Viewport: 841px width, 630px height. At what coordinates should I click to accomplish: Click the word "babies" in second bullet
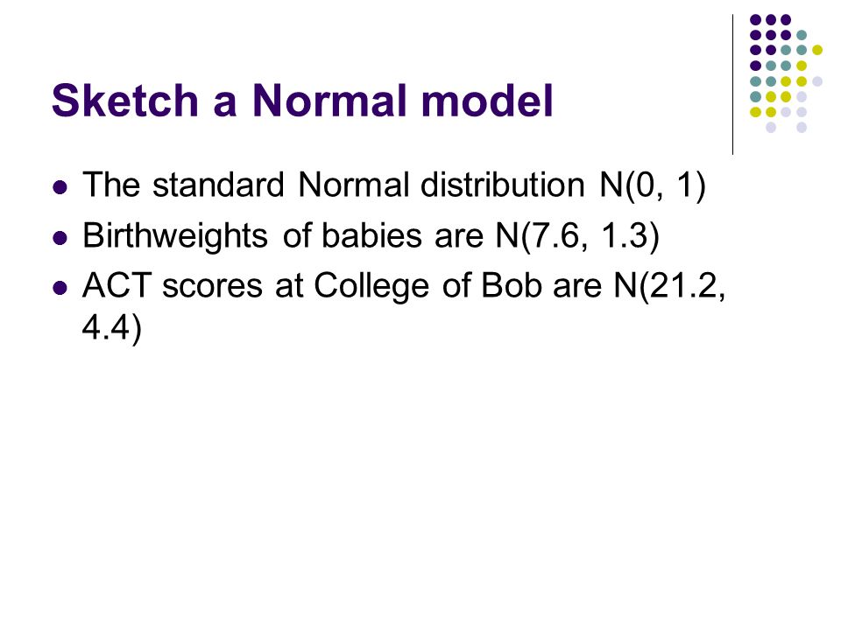click(x=371, y=235)
